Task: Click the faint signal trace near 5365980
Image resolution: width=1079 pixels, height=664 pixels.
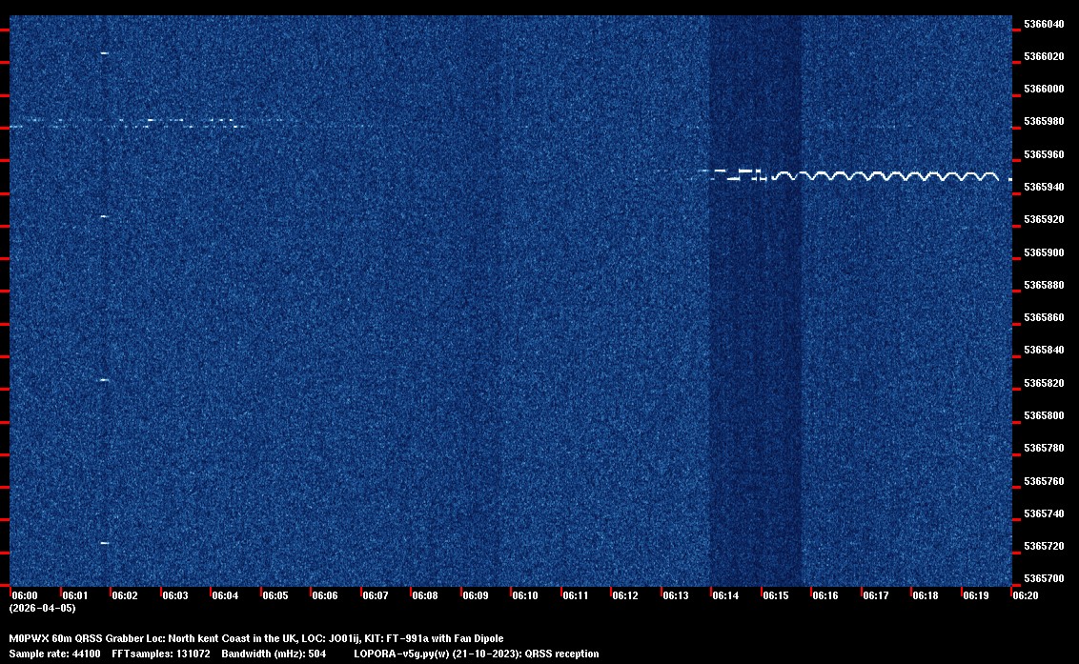Action: point(128,123)
